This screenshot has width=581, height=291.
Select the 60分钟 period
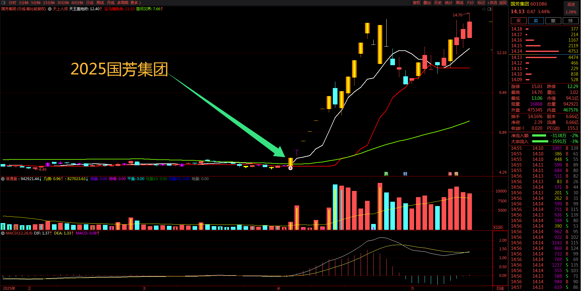[77, 2]
